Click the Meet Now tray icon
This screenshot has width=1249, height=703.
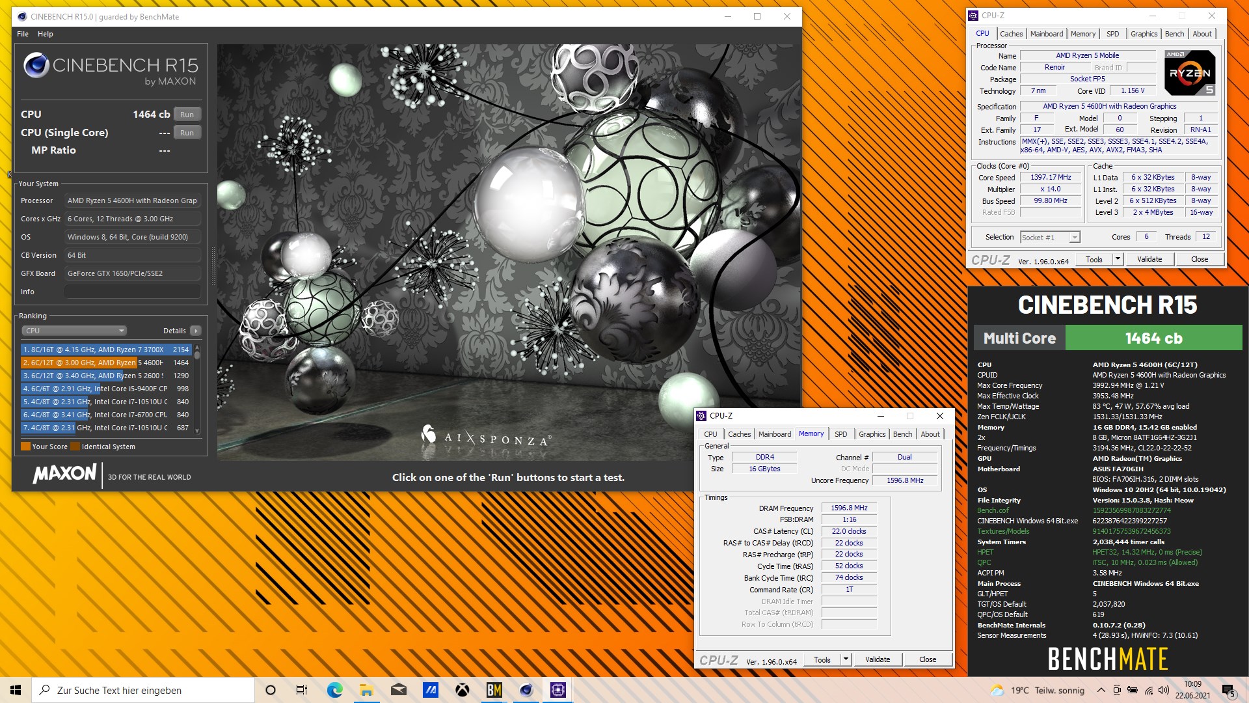pyautogui.click(x=1117, y=691)
